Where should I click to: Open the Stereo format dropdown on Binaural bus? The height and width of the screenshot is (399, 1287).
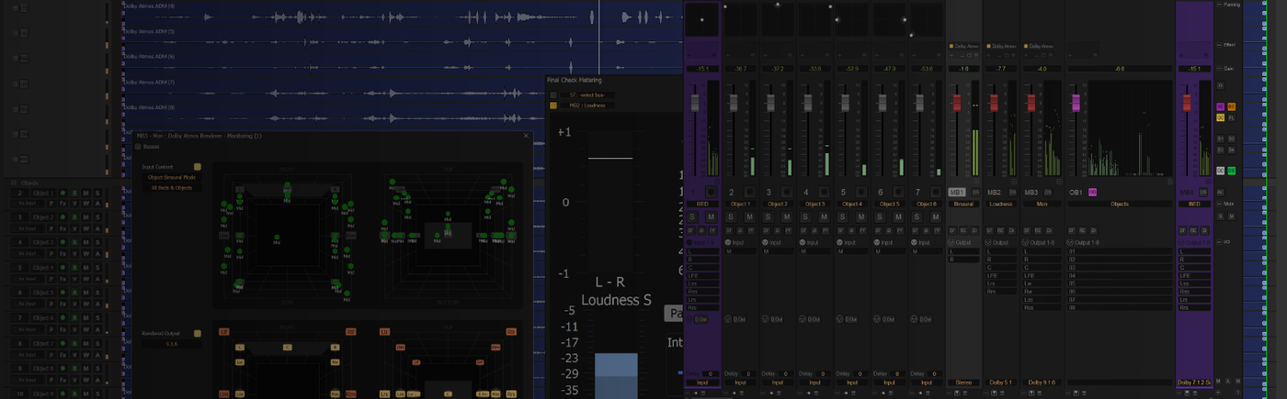963,382
